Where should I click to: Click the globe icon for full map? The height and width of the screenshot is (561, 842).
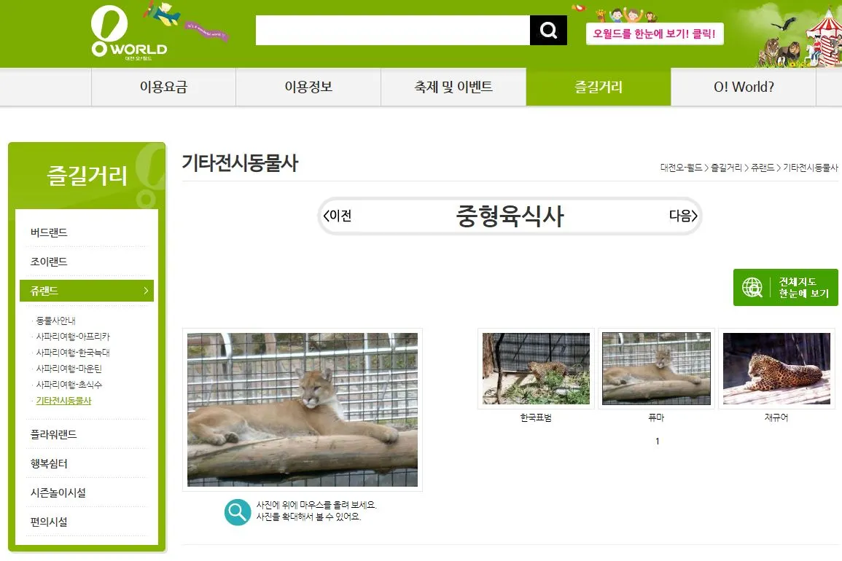click(x=752, y=287)
